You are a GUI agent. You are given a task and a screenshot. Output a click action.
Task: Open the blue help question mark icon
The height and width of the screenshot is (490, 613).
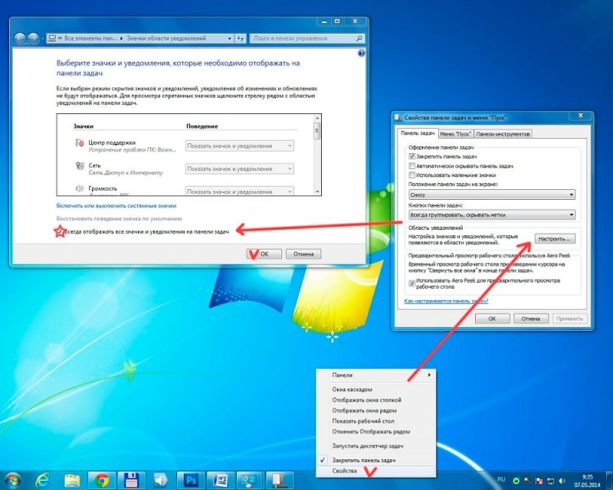pyautogui.click(x=361, y=53)
